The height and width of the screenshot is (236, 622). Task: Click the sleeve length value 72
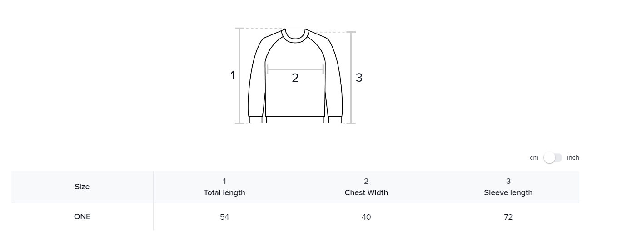click(508, 217)
